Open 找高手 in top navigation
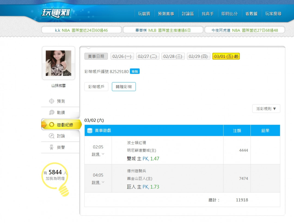Screen dimensions: 294x223 pos(207,14)
